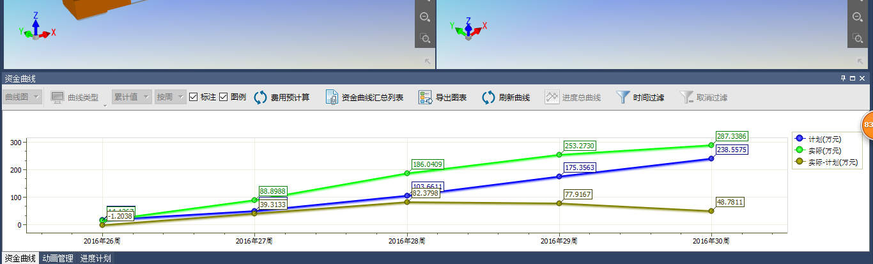Click the 253.2730 data point on green line
The image size is (873, 264).
coord(559,155)
